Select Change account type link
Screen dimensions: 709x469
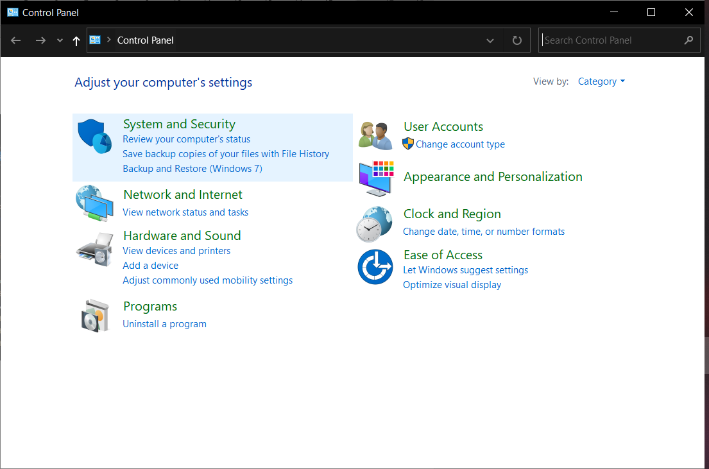460,144
